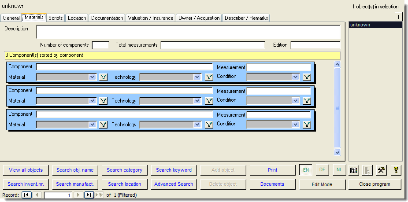Open the book (manual) icon

[x=353, y=170]
